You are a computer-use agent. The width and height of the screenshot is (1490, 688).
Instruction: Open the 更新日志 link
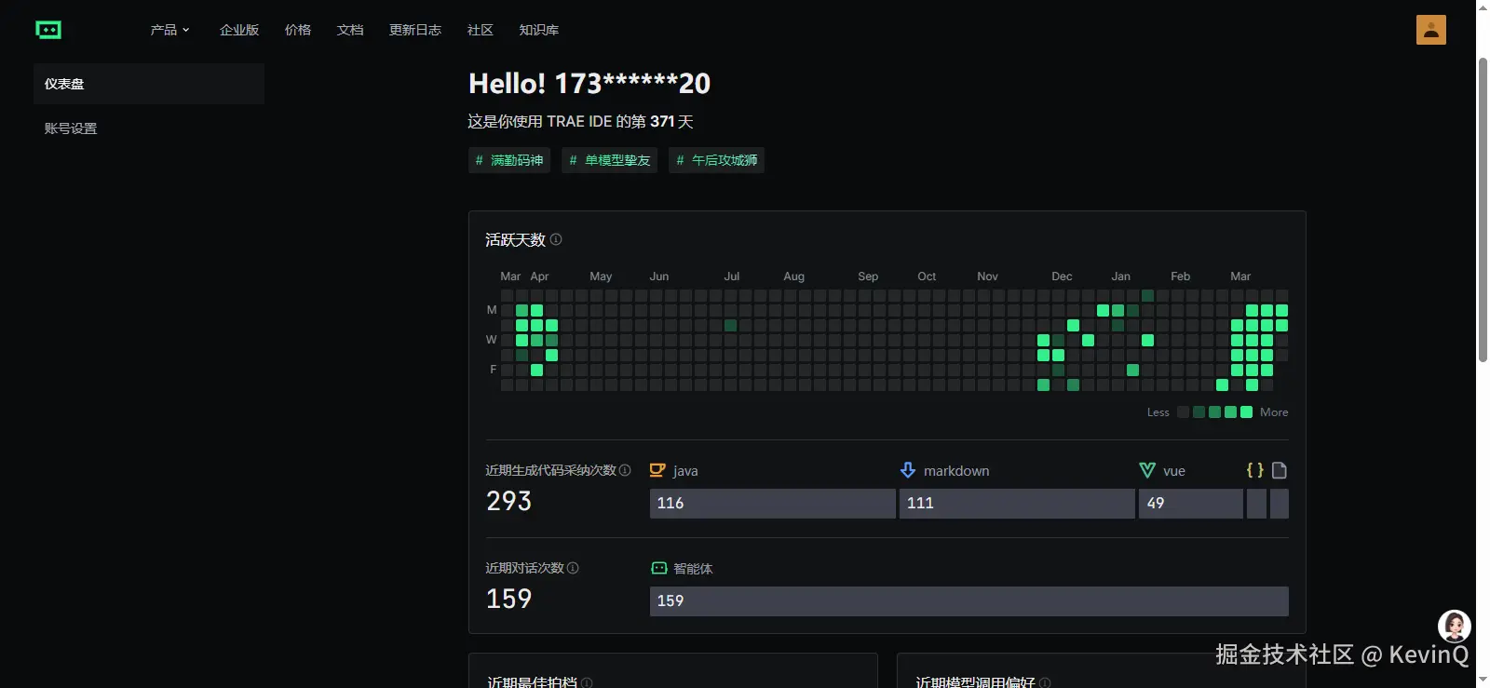click(x=415, y=30)
